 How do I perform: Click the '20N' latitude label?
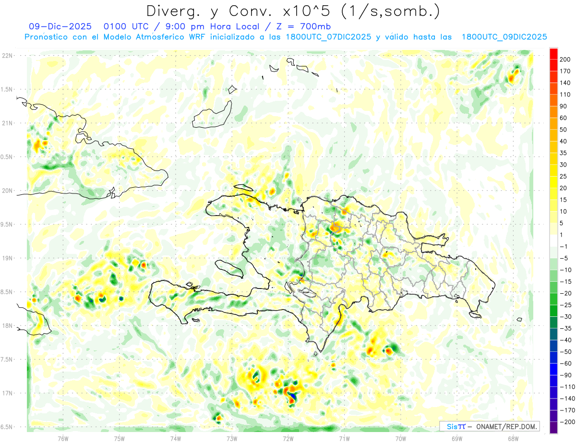[x=7, y=191]
